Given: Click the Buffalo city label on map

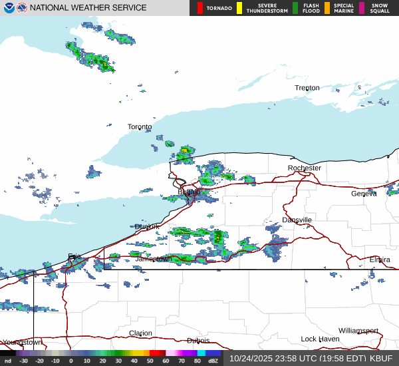Looking at the screenshot, I should (x=188, y=192).
